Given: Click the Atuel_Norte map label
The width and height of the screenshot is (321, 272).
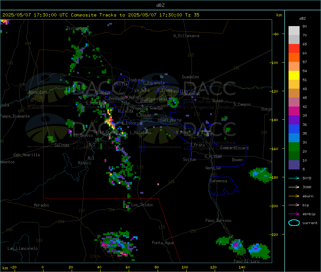Looking at the screenshot, I should coord(169,120).
